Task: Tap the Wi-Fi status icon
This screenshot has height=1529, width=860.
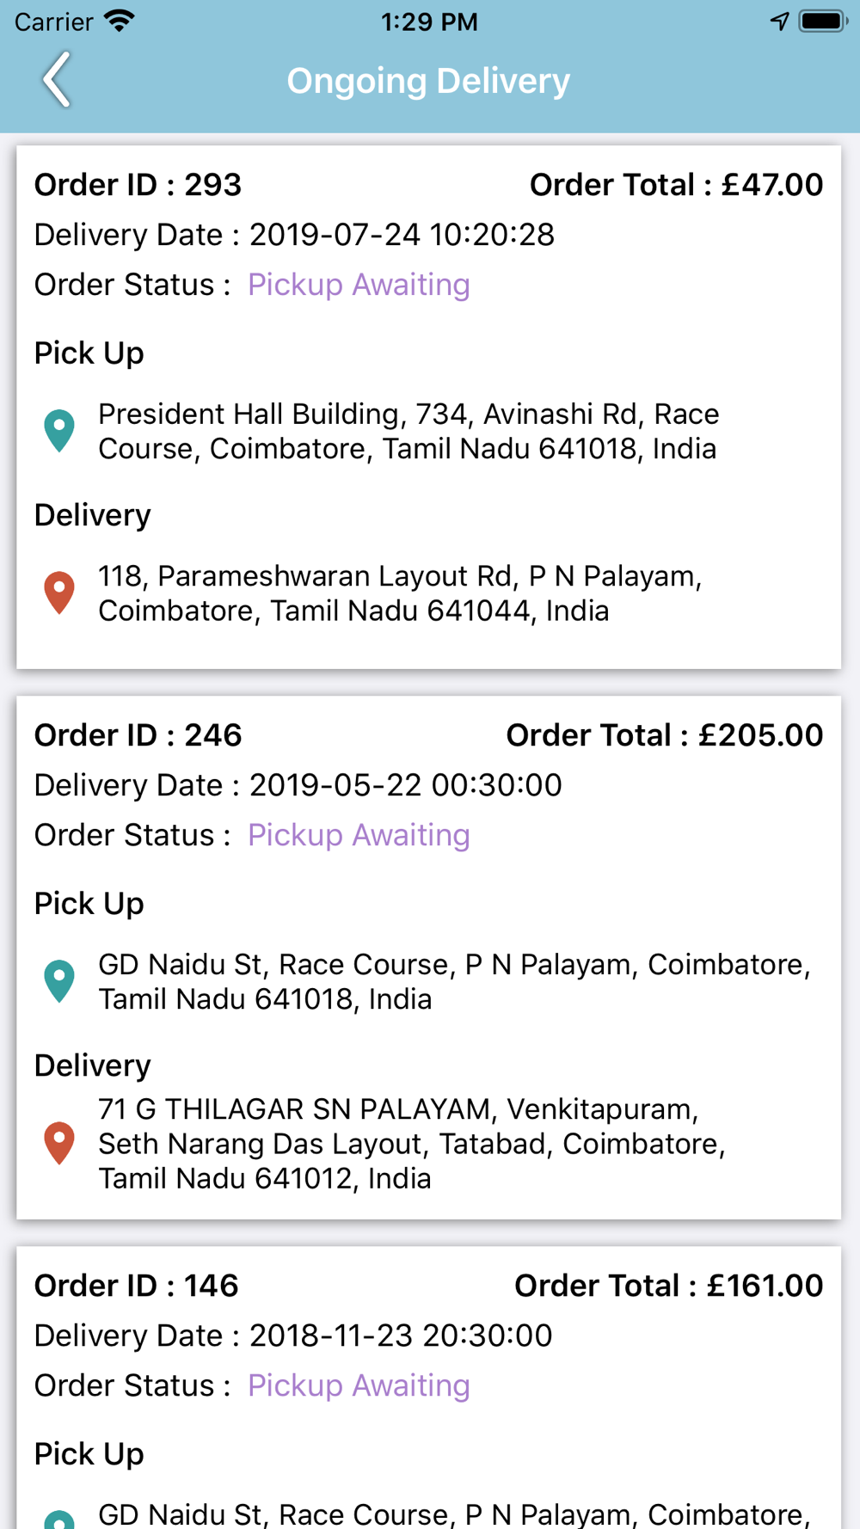Action: pos(120,21)
